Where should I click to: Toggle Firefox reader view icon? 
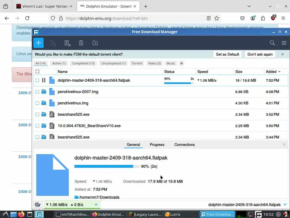pos(209,18)
